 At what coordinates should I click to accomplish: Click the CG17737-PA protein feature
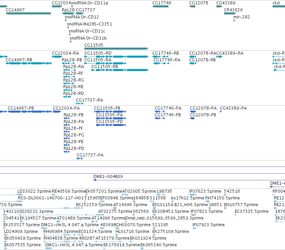tap(80, 159)
